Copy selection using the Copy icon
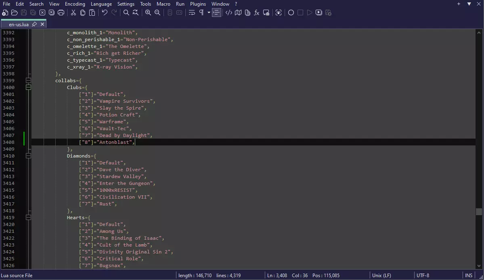This screenshot has width=484, height=280. pyautogui.click(x=83, y=12)
